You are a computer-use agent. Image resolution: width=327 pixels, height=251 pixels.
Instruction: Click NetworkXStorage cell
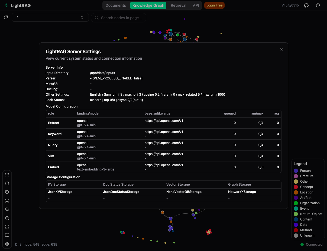pos(242,192)
